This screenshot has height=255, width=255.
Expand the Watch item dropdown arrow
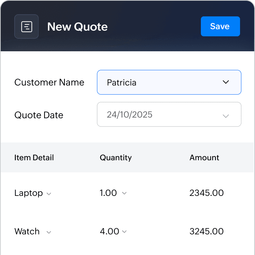click(49, 232)
